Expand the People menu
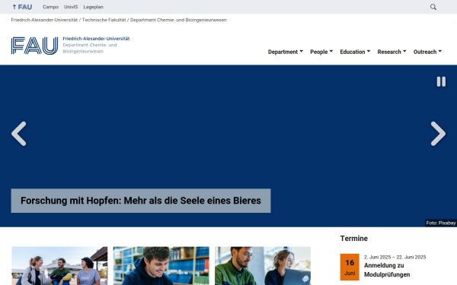This screenshot has width=457, height=285. tap(321, 52)
